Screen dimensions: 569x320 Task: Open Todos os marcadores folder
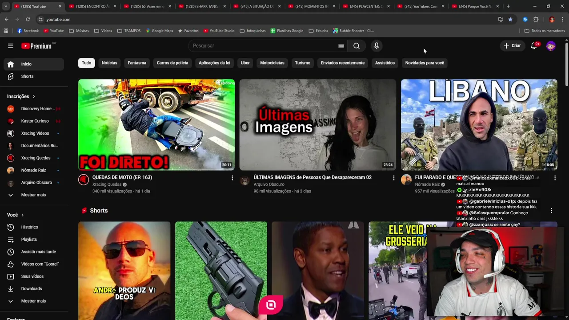[545, 31]
